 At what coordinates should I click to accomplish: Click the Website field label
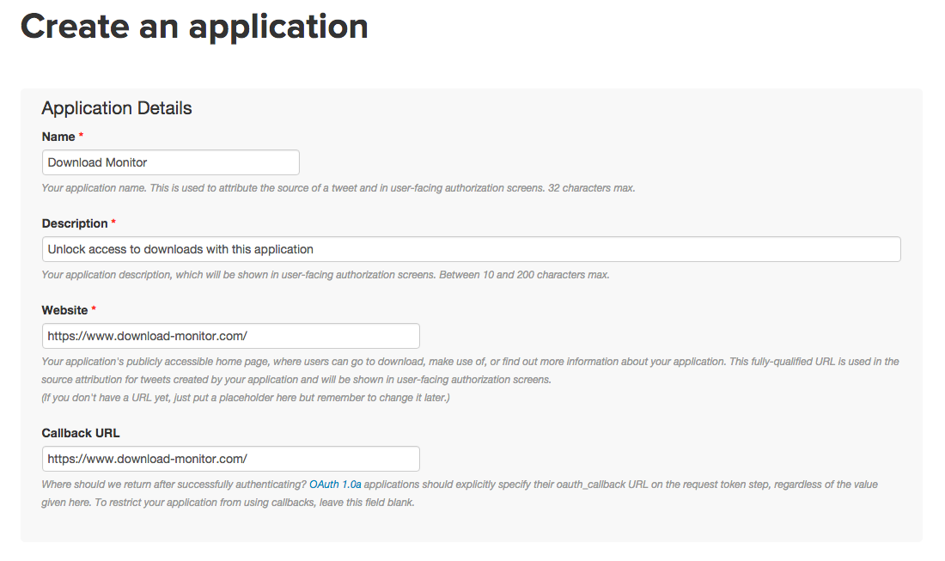click(64, 310)
